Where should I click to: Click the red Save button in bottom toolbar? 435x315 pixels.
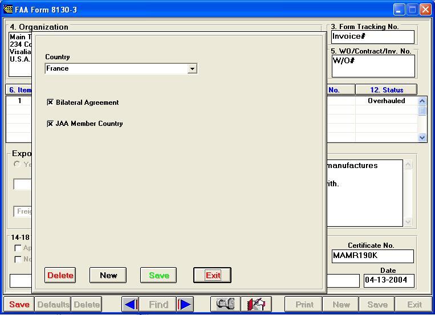click(19, 304)
